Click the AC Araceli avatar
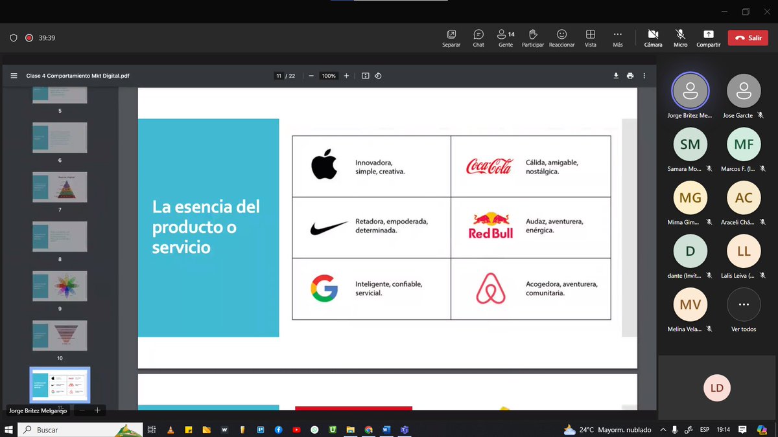This screenshot has height=437, width=778. [x=744, y=198]
